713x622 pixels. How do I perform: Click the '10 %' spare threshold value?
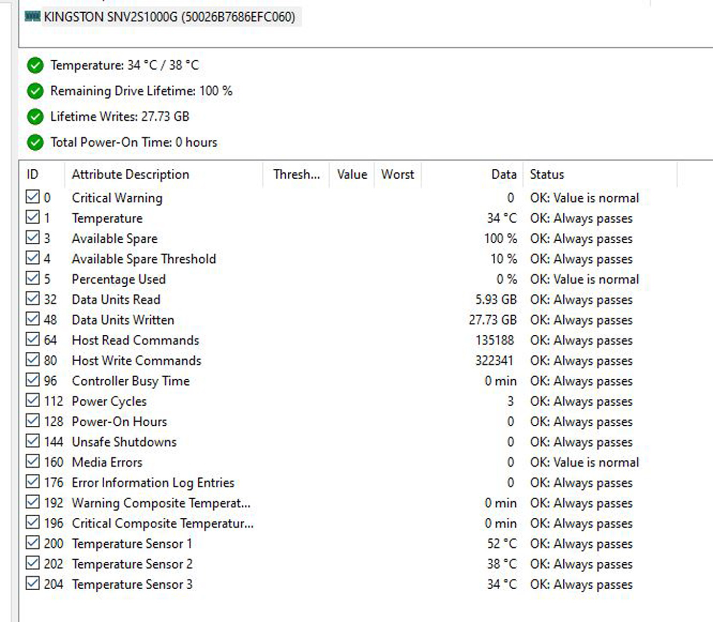504,259
